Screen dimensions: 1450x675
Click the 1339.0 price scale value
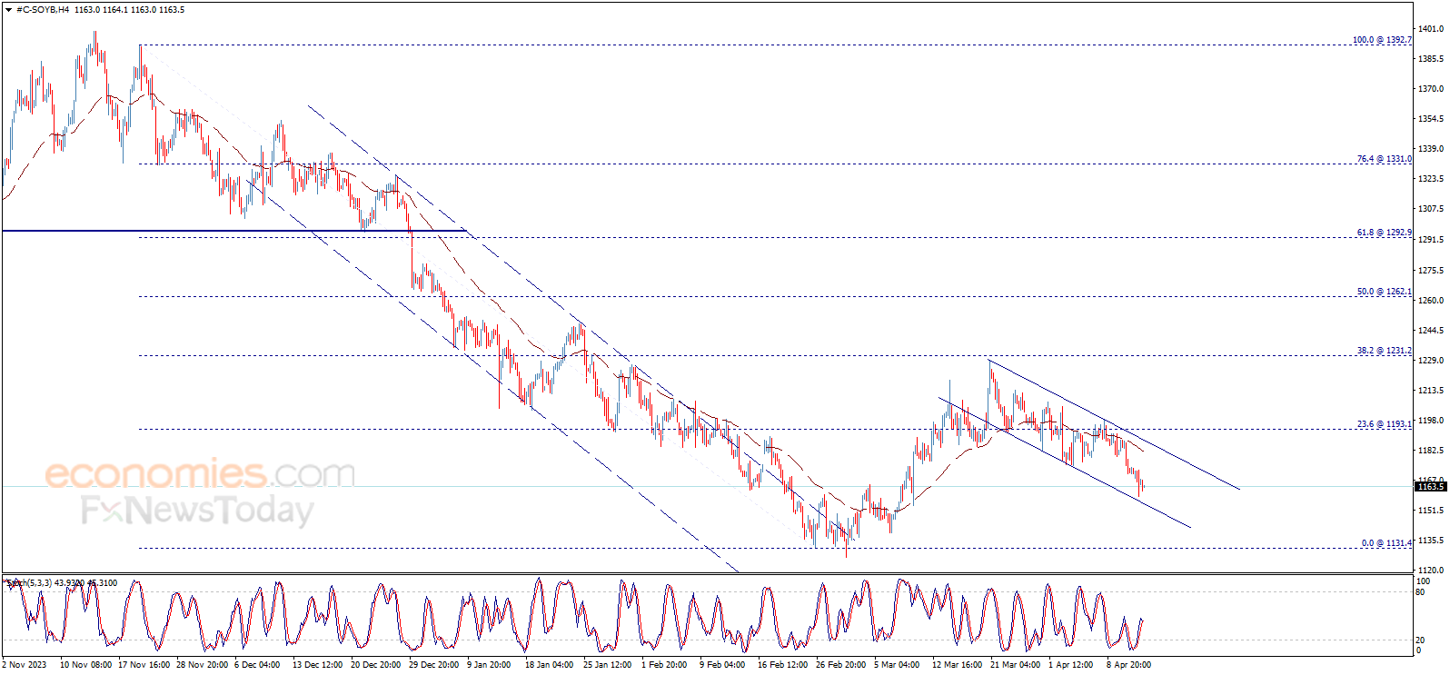pos(1431,149)
